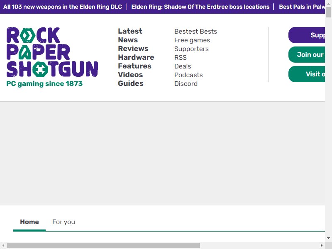Go to the News section
The image size is (332, 249).
coord(128,40)
